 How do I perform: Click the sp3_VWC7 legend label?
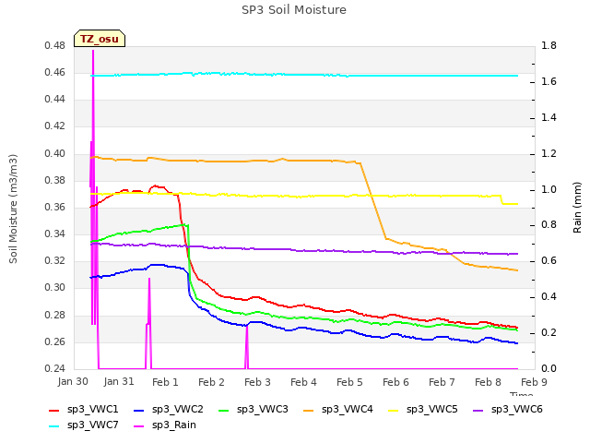(92, 425)
